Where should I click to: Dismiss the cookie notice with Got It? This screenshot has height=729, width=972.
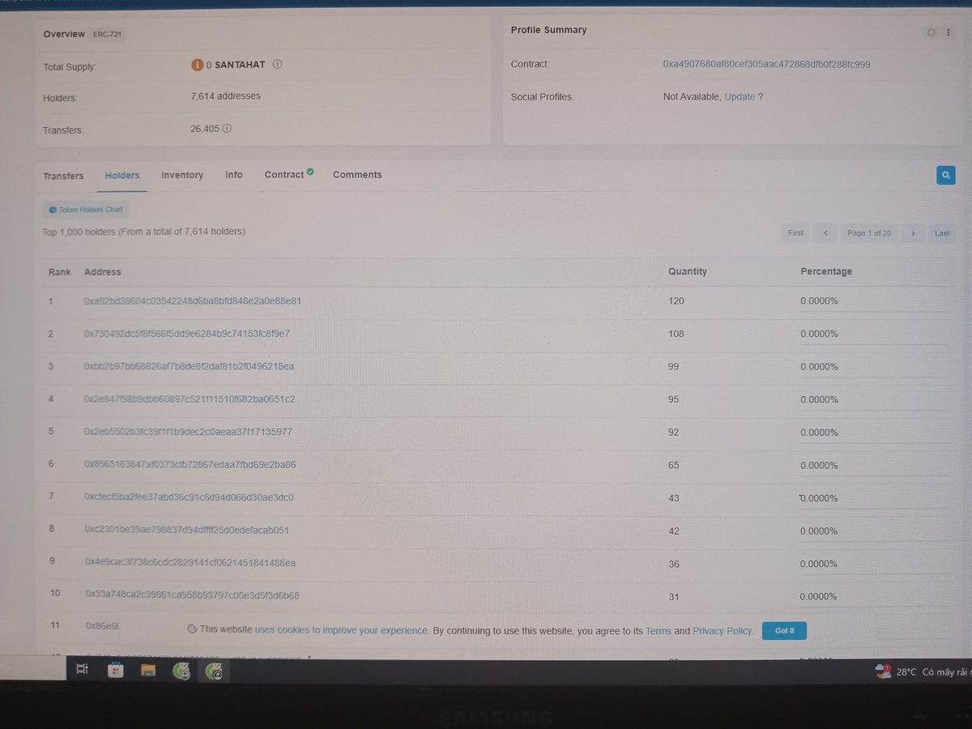[x=784, y=630]
